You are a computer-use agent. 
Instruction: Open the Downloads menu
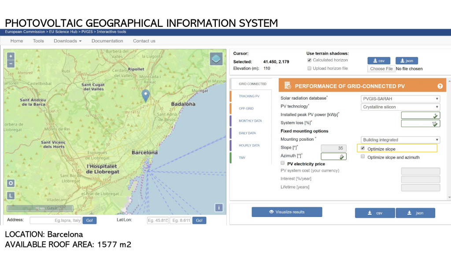coord(68,41)
